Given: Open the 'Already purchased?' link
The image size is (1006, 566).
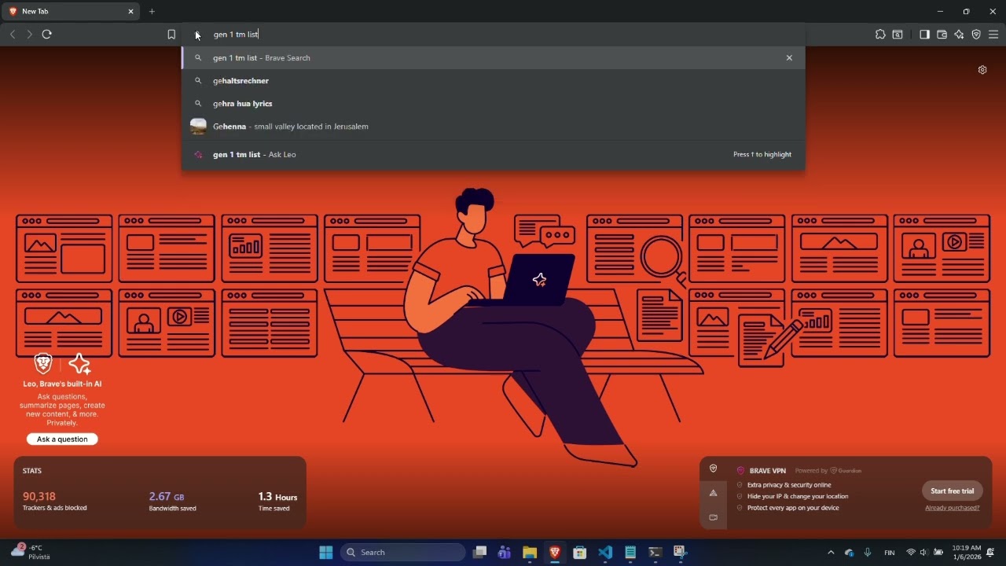Looking at the screenshot, I should click(x=953, y=508).
